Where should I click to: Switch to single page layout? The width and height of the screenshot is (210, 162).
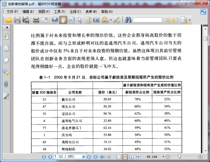click(119, 157)
